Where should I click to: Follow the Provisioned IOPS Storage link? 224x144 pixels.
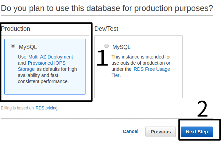46,63
